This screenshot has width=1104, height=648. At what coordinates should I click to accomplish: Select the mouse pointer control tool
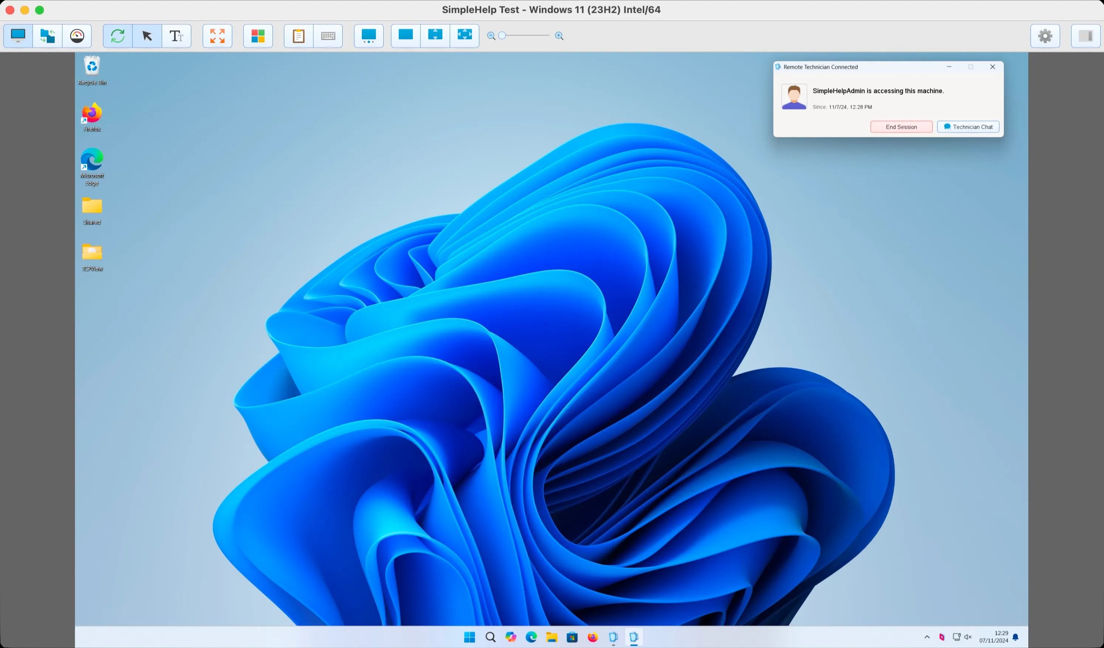pyautogui.click(x=147, y=36)
